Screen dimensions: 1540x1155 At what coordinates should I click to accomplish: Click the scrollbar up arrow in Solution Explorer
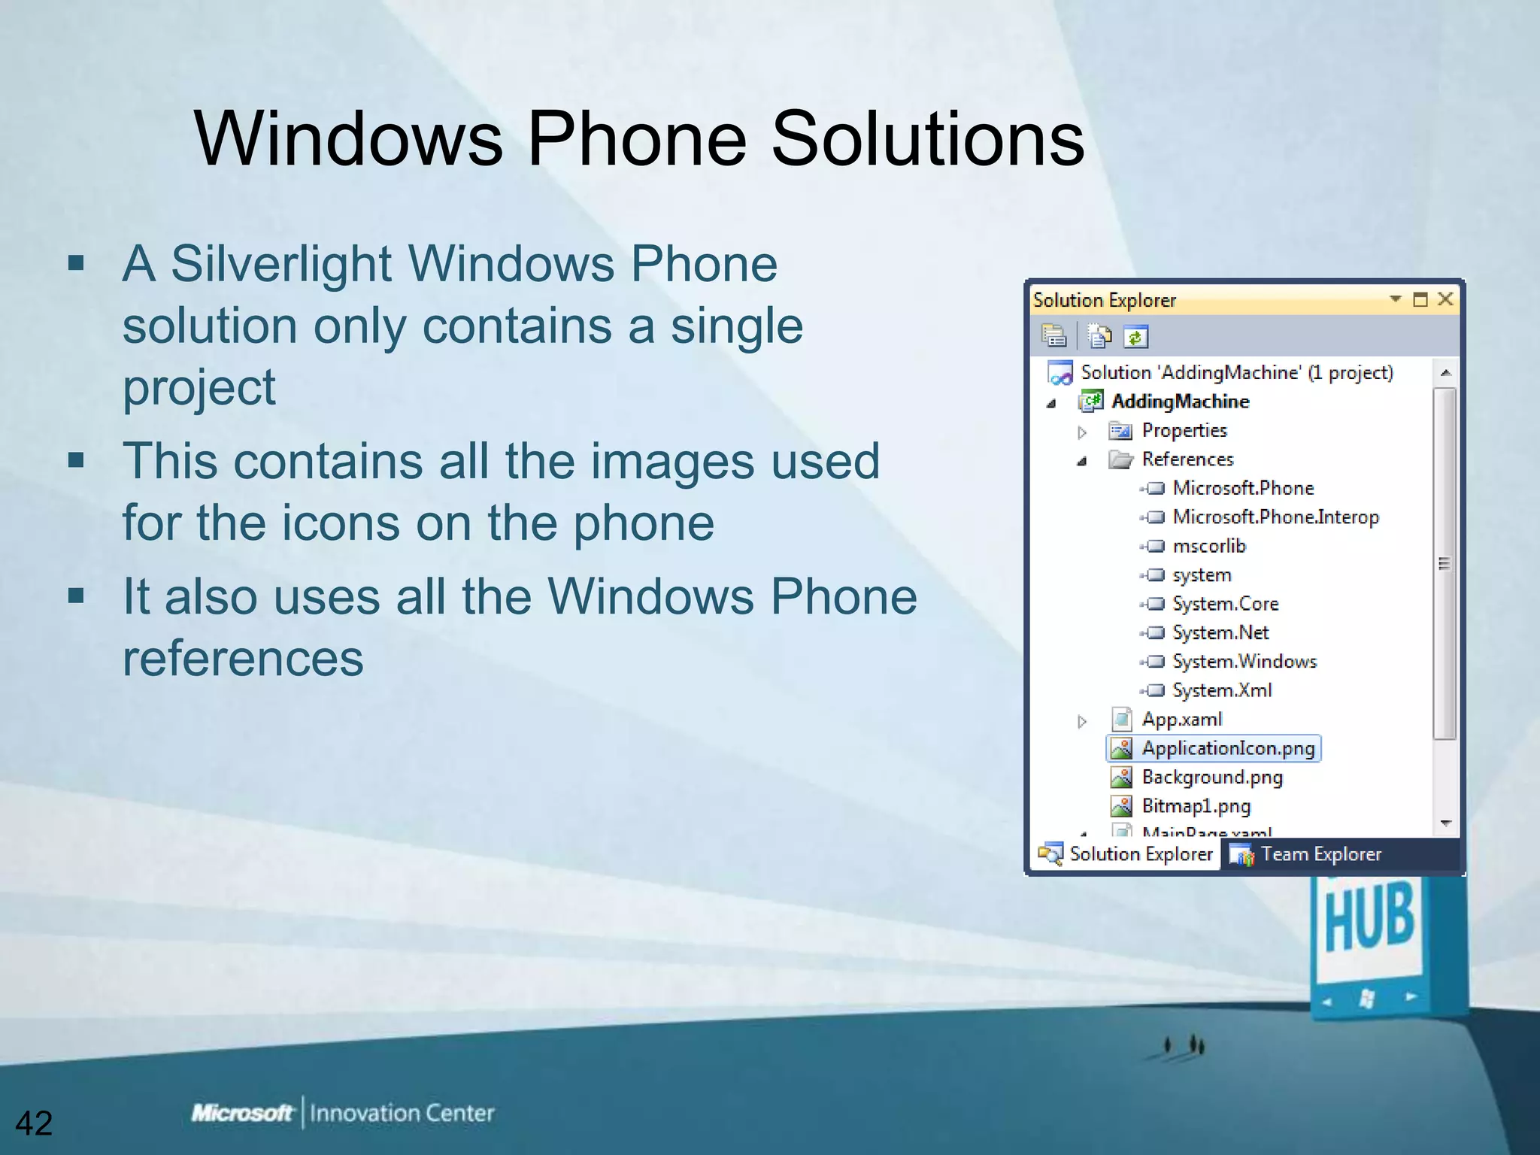tap(1445, 372)
